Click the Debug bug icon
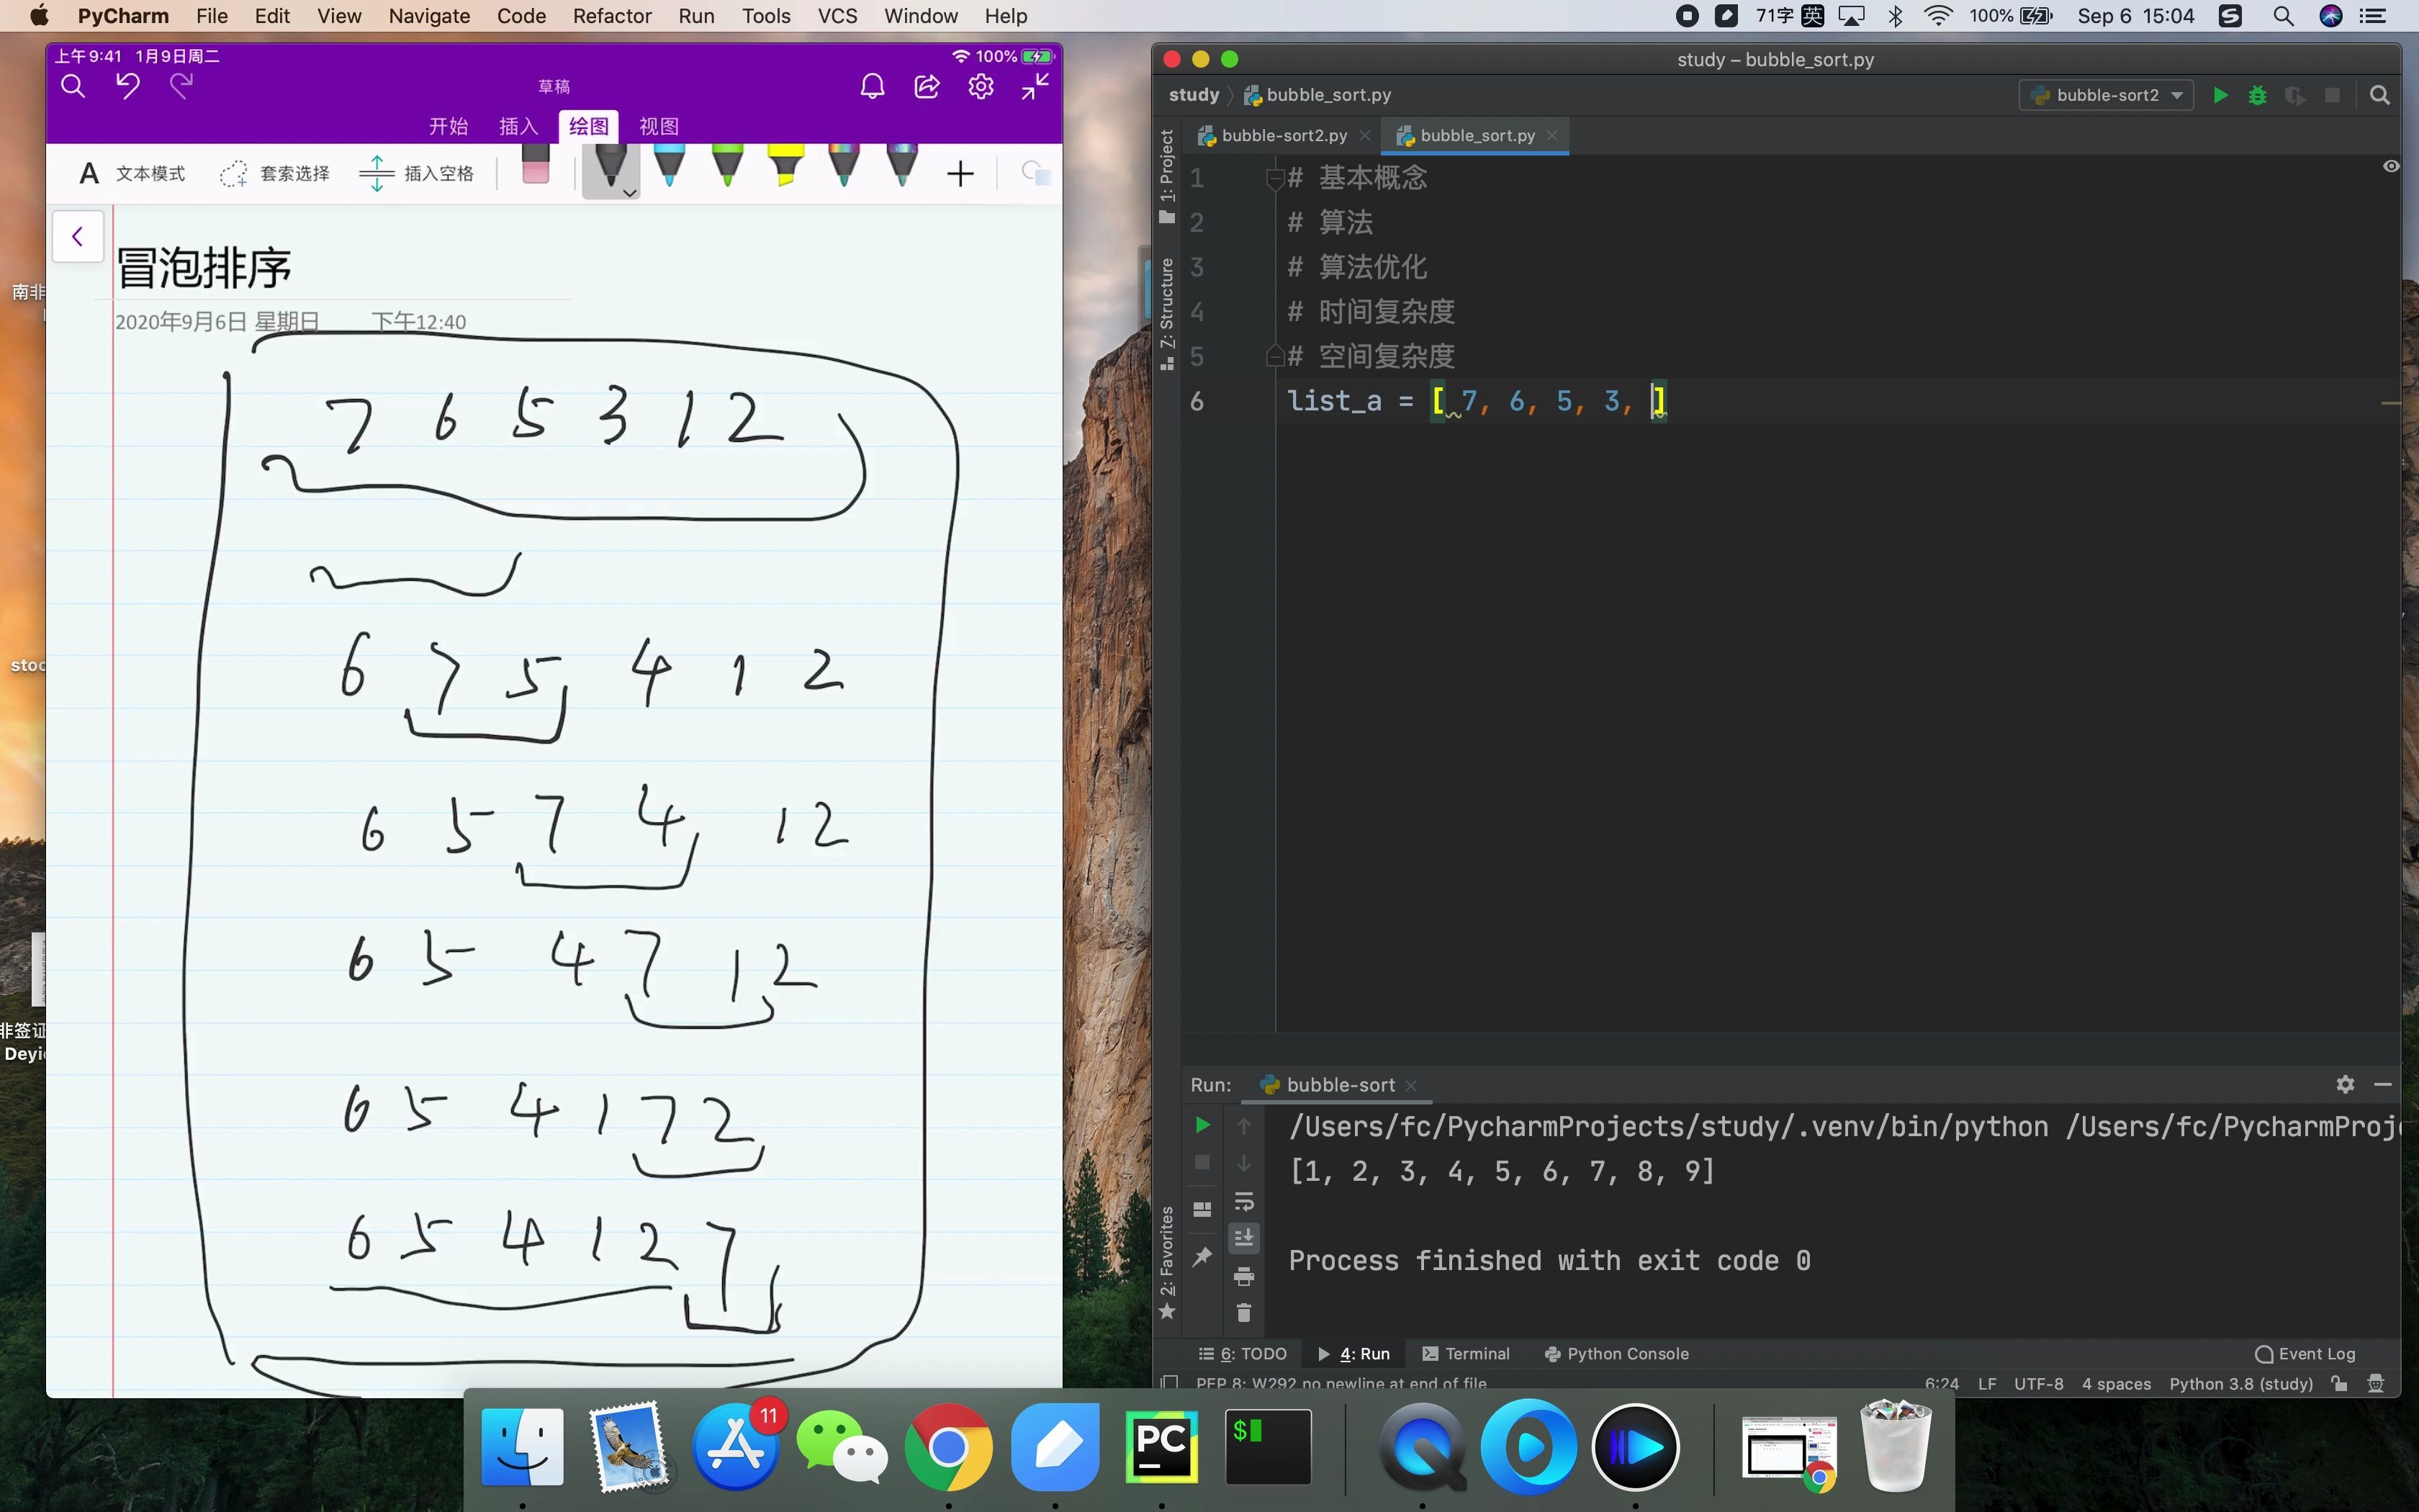The height and width of the screenshot is (1512, 2419). click(2257, 95)
